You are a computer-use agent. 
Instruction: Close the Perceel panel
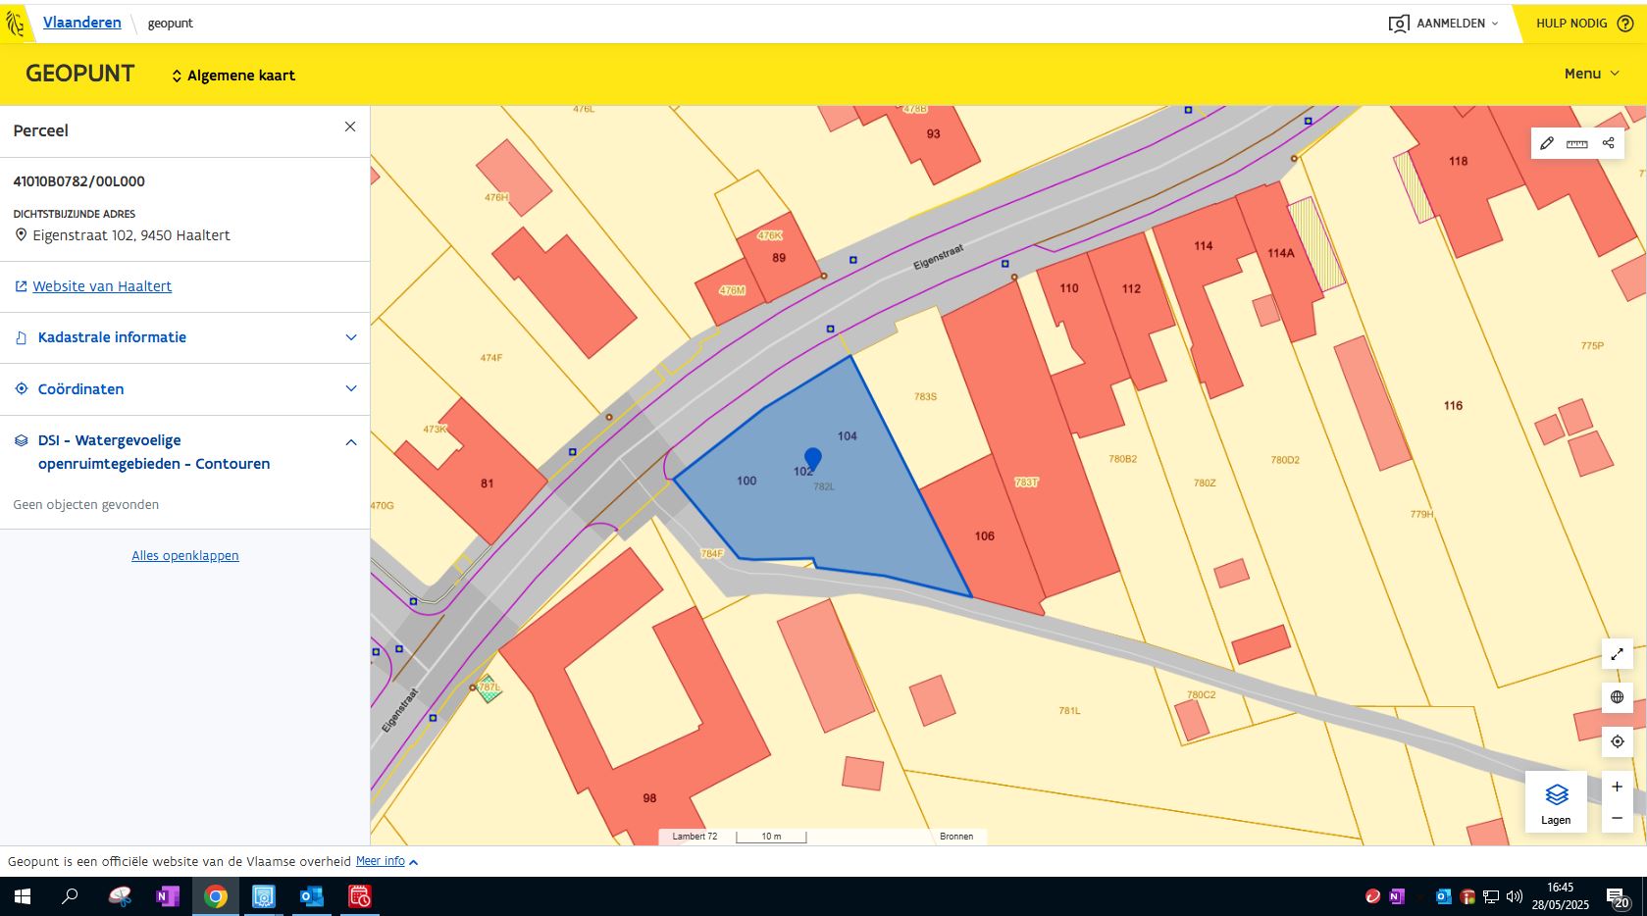pos(350,127)
